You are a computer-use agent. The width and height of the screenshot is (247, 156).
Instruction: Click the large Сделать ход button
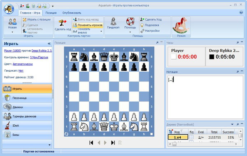63,25
